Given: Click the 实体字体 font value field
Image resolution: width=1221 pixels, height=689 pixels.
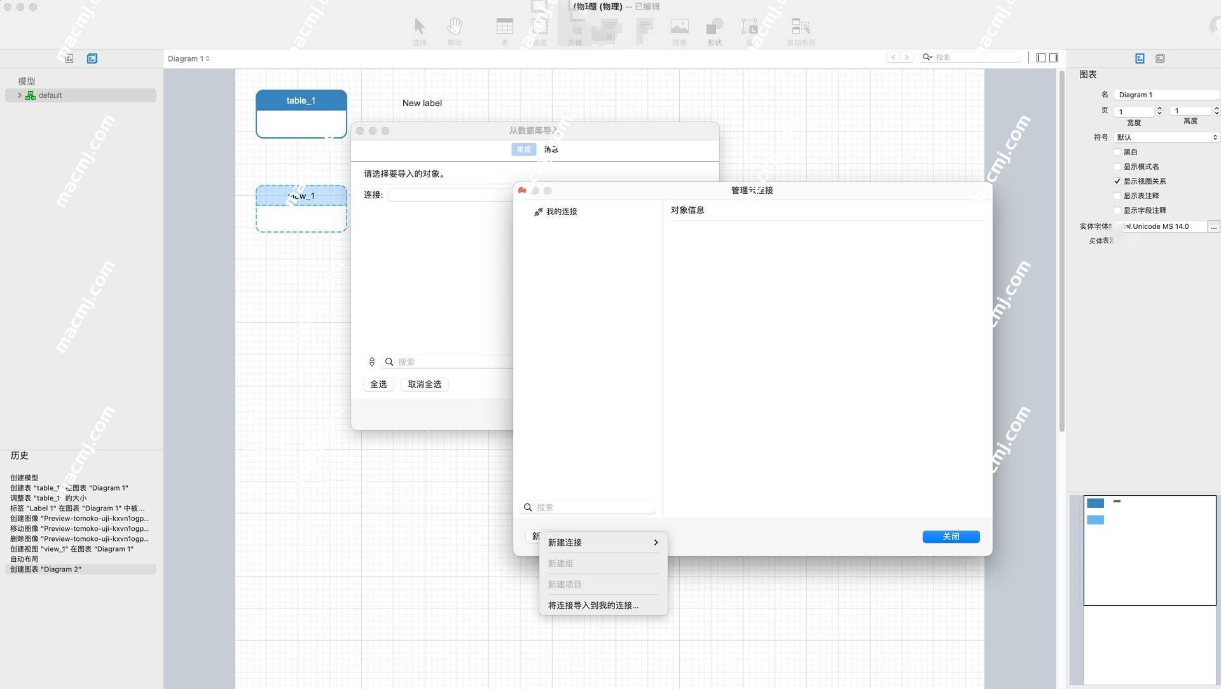Looking at the screenshot, I should 1161,226.
